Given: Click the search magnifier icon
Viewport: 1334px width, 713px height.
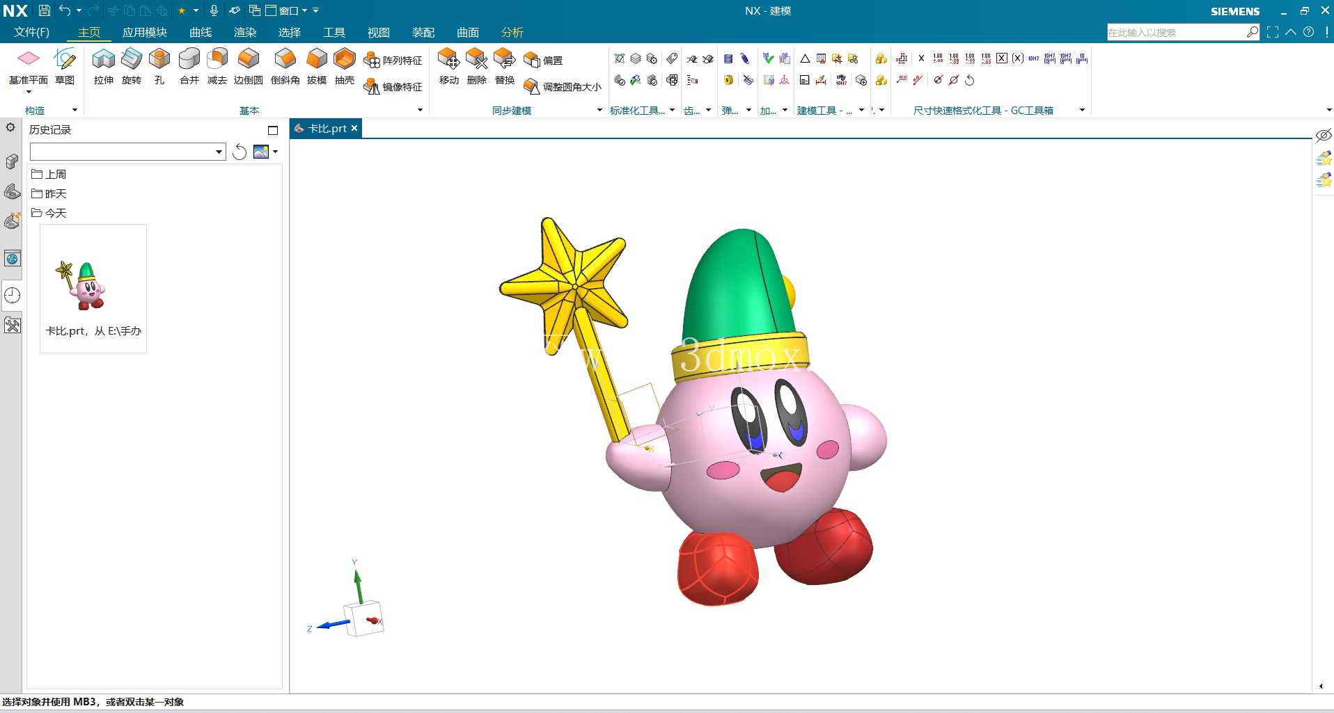Looking at the screenshot, I should point(1253,32).
